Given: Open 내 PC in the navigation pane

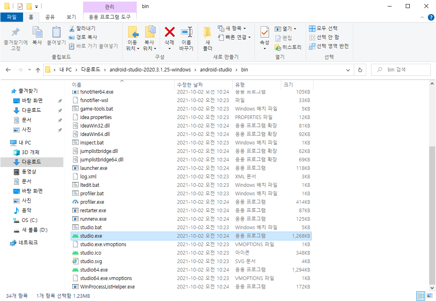Looking at the screenshot, I should tap(25, 143).
